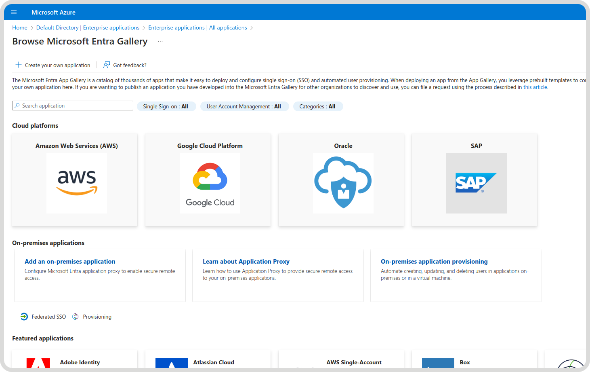Open Default Directory Enterprise applications breadcrumb
The image size is (590, 372).
tap(88, 27)
